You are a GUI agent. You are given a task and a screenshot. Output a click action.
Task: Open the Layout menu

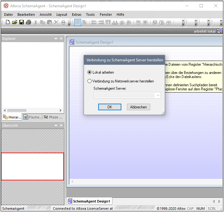click(x=62, y=15)
